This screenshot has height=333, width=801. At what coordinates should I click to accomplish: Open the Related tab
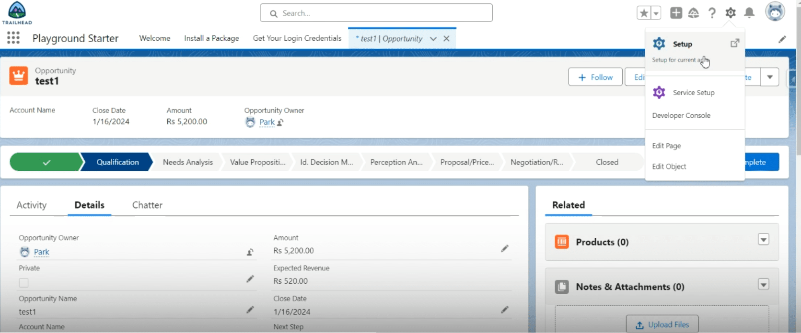pos(569,205)
